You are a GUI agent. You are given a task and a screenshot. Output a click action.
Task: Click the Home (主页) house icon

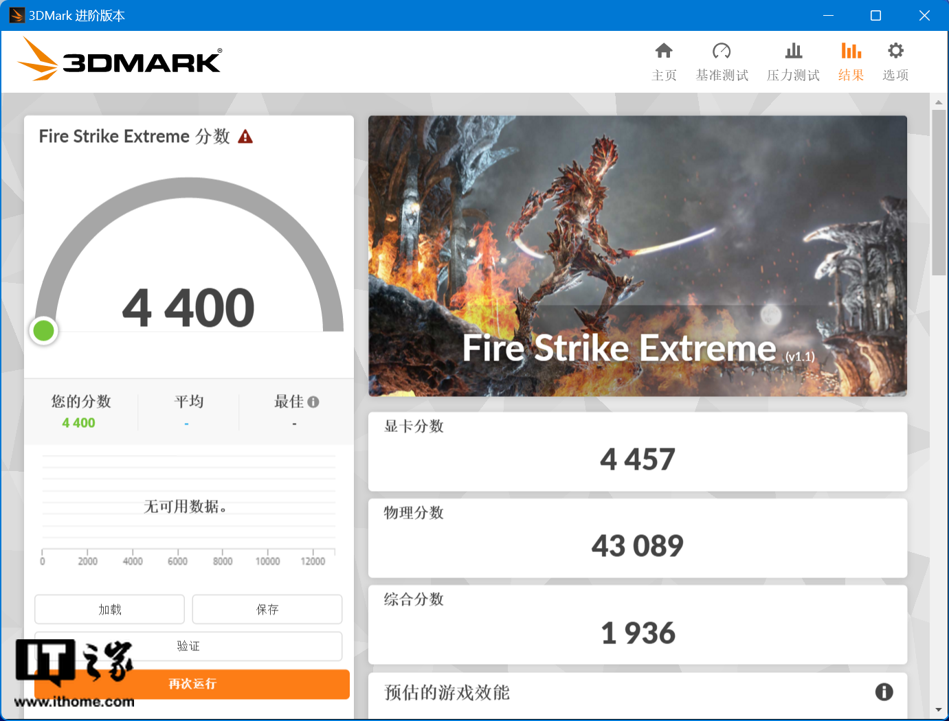coord(664,51)
